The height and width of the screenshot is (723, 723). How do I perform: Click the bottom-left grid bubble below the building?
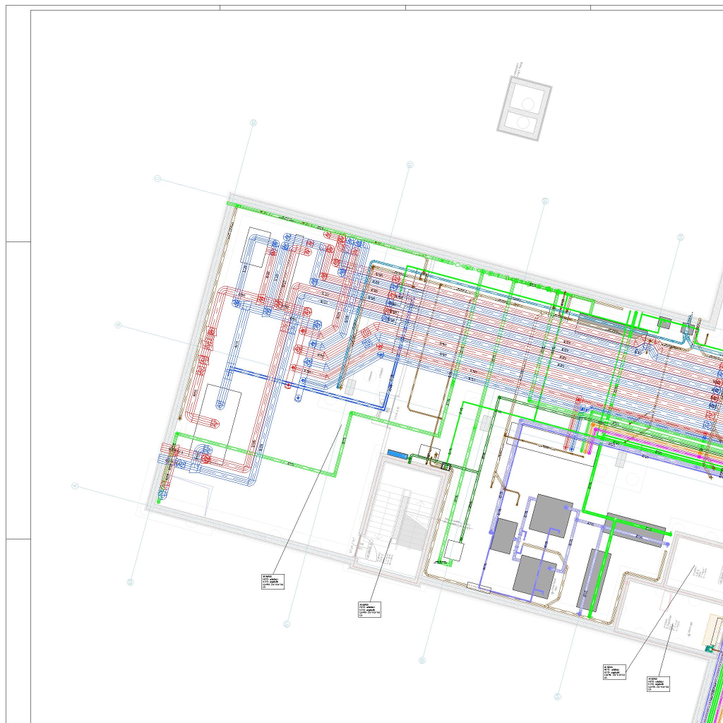pyautogui.click(x=131, y=582)
